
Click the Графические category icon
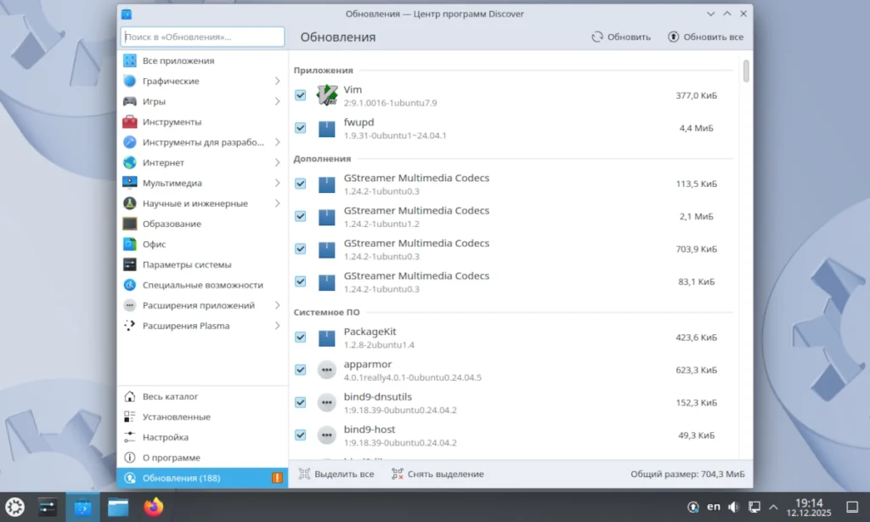[x=130, y=81]
